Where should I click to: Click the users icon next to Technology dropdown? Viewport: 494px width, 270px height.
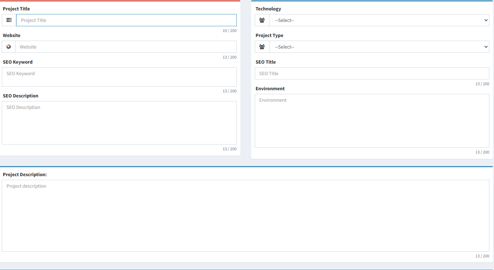point(262,20)
